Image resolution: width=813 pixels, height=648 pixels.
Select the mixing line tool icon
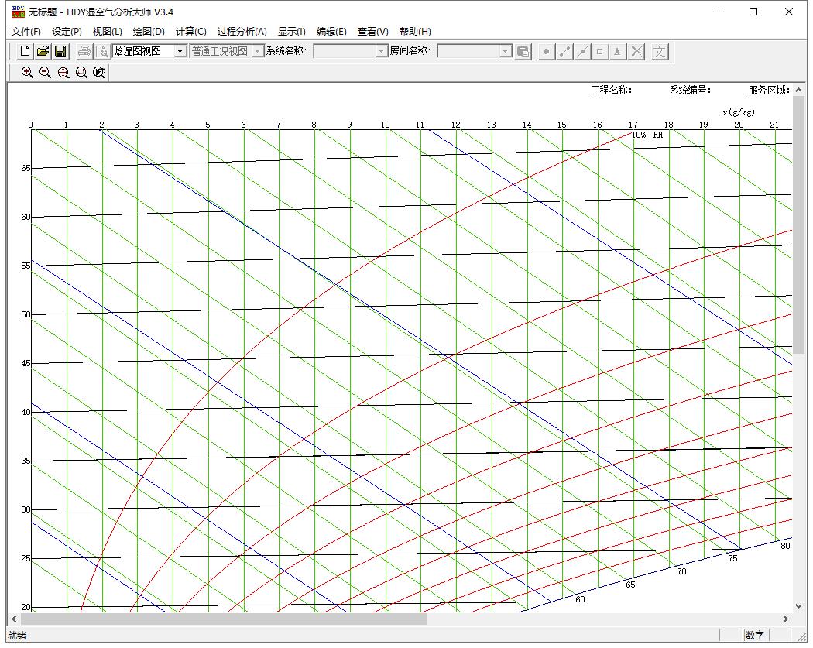[x=582, y=51]
